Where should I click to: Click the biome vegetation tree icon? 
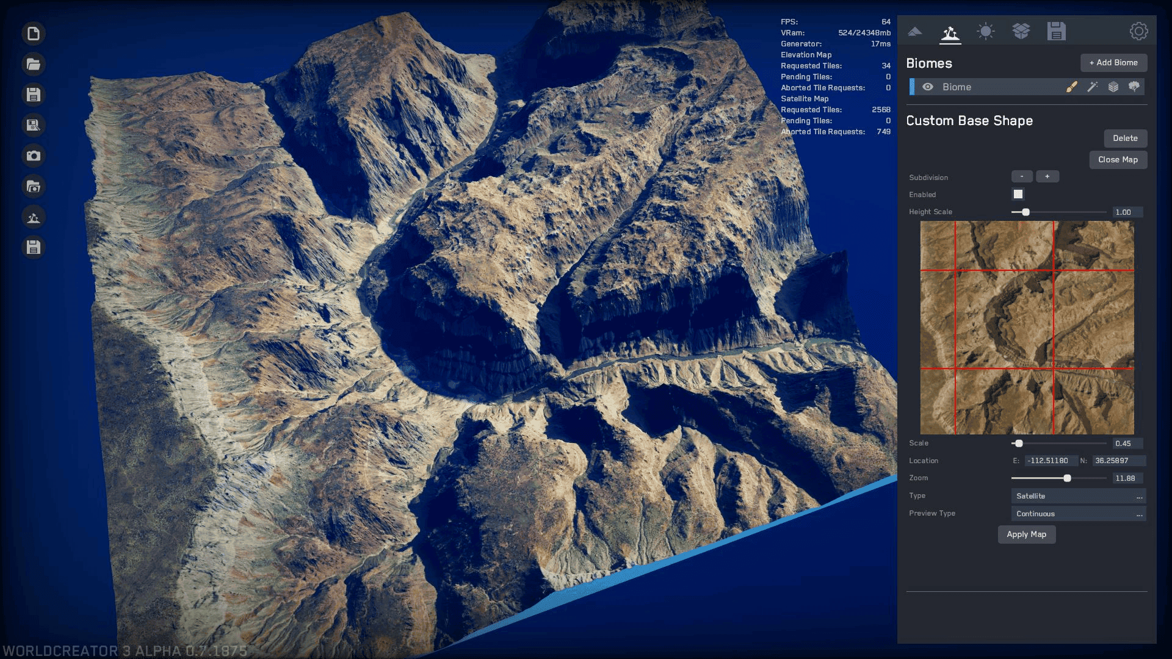[x=1135, y=86]
